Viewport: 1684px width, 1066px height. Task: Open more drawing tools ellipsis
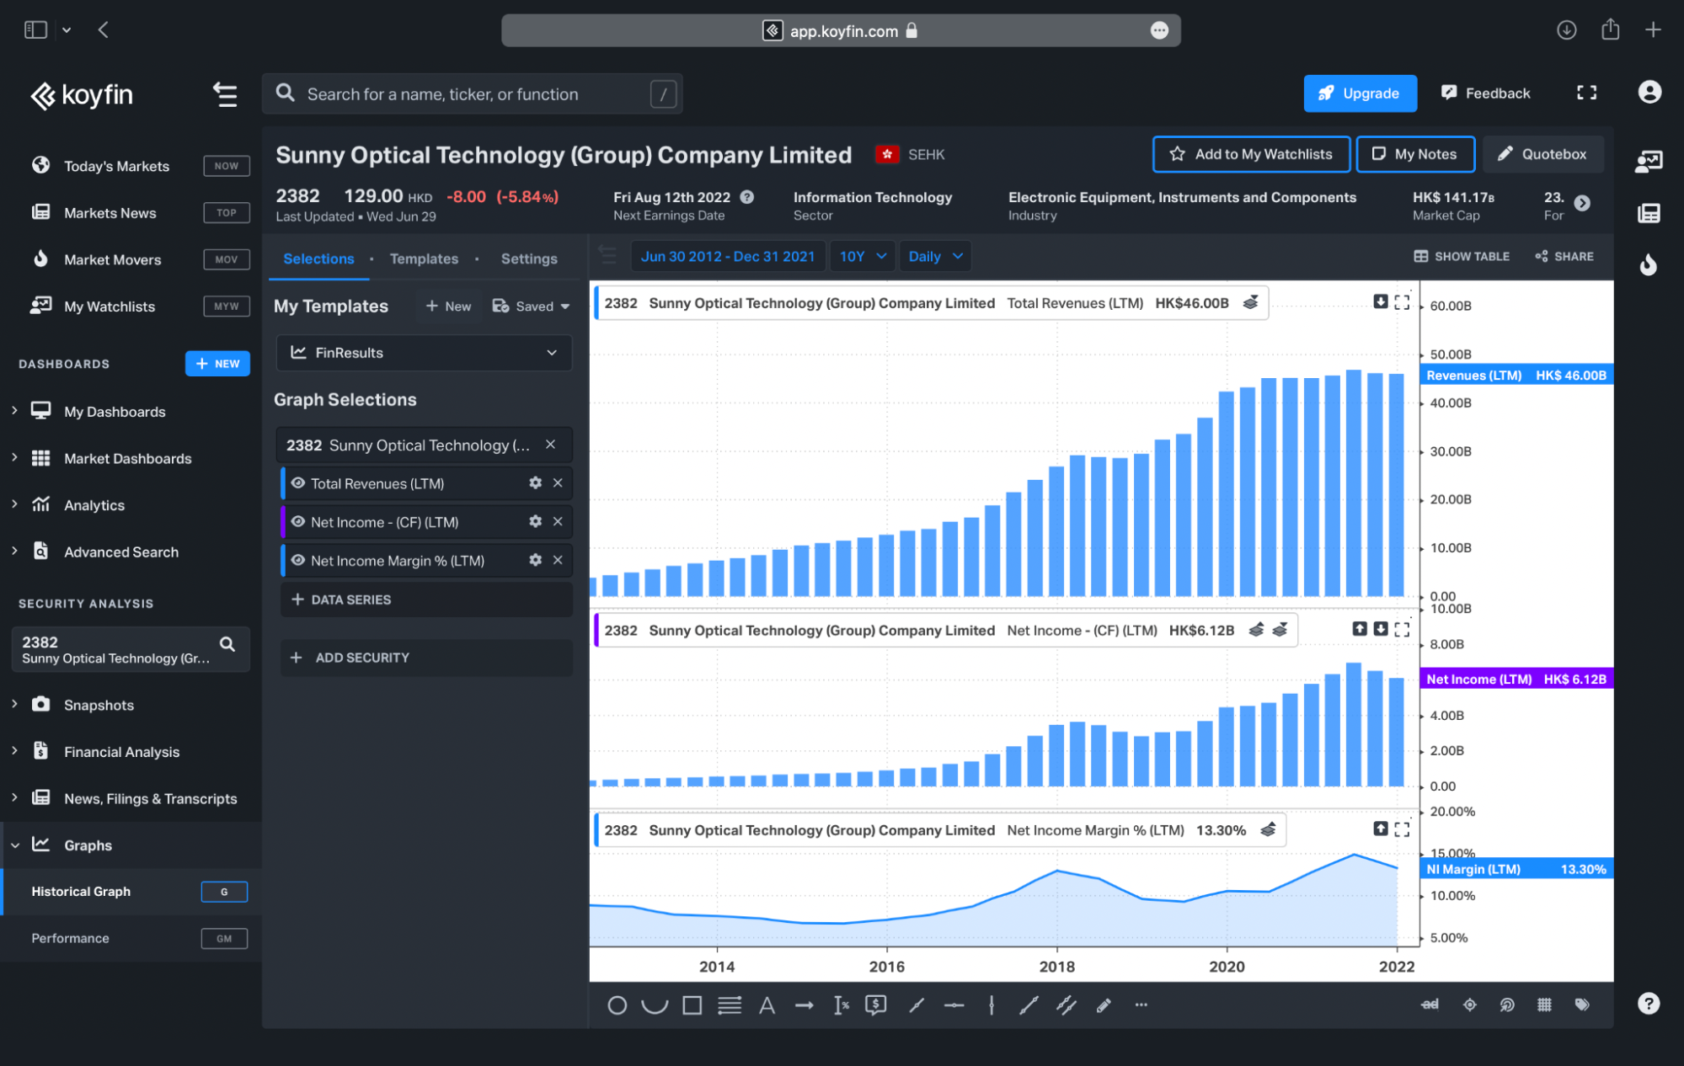[x=1141, y=1005]
